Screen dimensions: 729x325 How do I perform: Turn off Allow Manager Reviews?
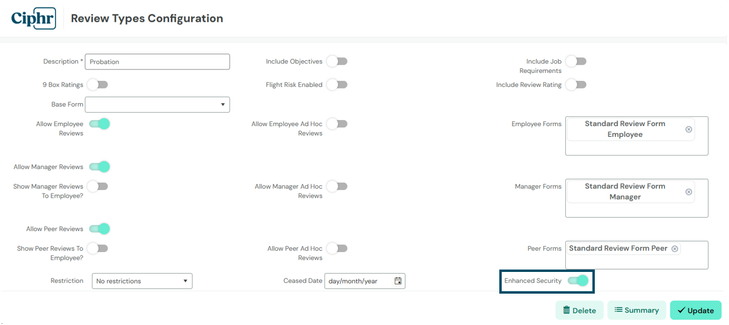(99, 166)
